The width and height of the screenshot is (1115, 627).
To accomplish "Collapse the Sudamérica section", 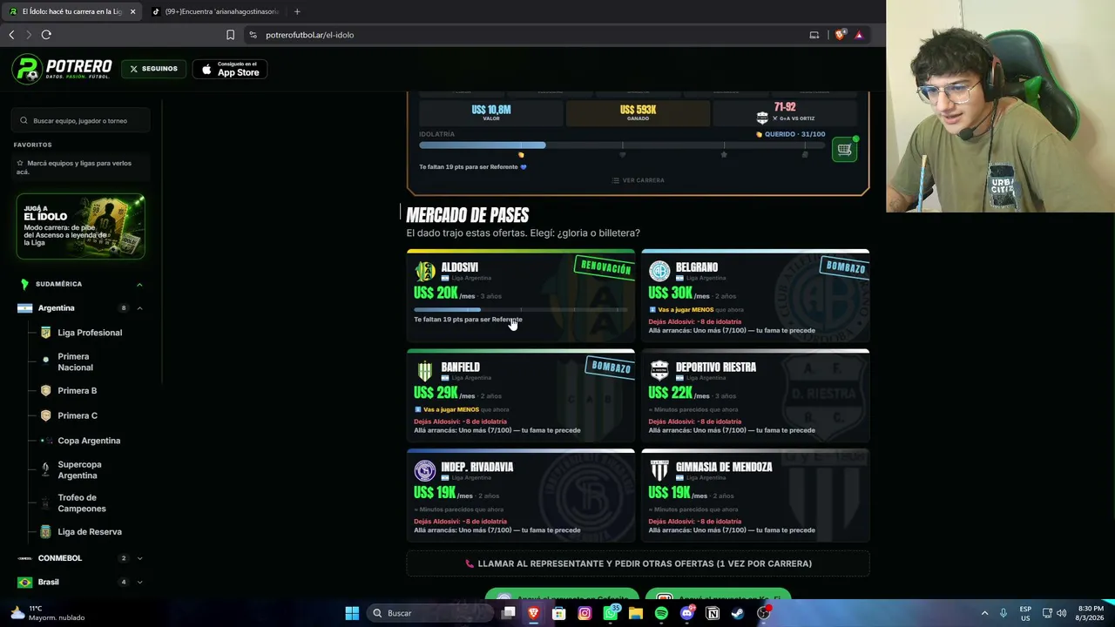I will (x=139, y=284).
